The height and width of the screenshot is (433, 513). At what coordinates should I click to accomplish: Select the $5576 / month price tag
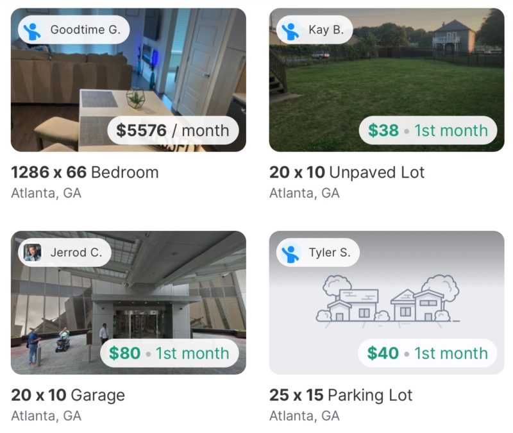coord(173,130)
